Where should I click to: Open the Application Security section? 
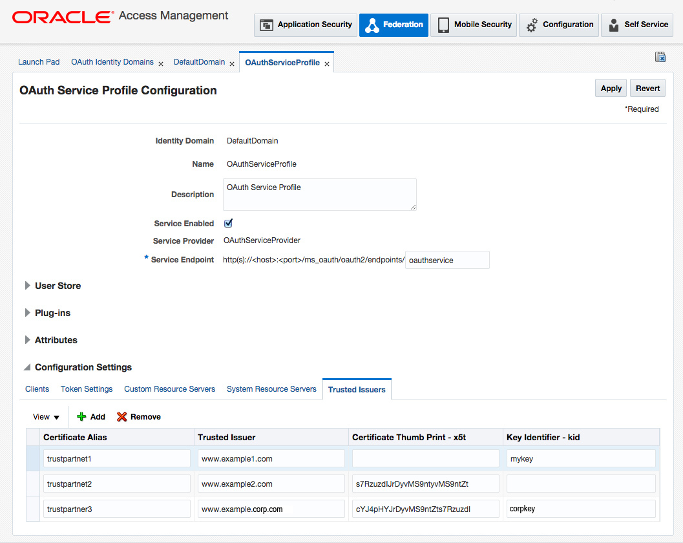tap(306, 25)
